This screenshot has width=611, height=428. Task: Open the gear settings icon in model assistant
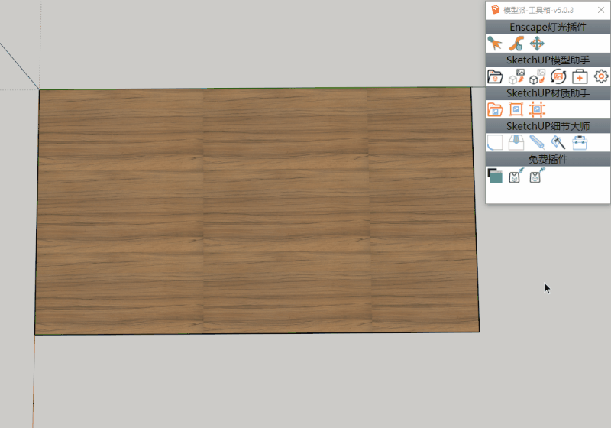pos(601,76)
